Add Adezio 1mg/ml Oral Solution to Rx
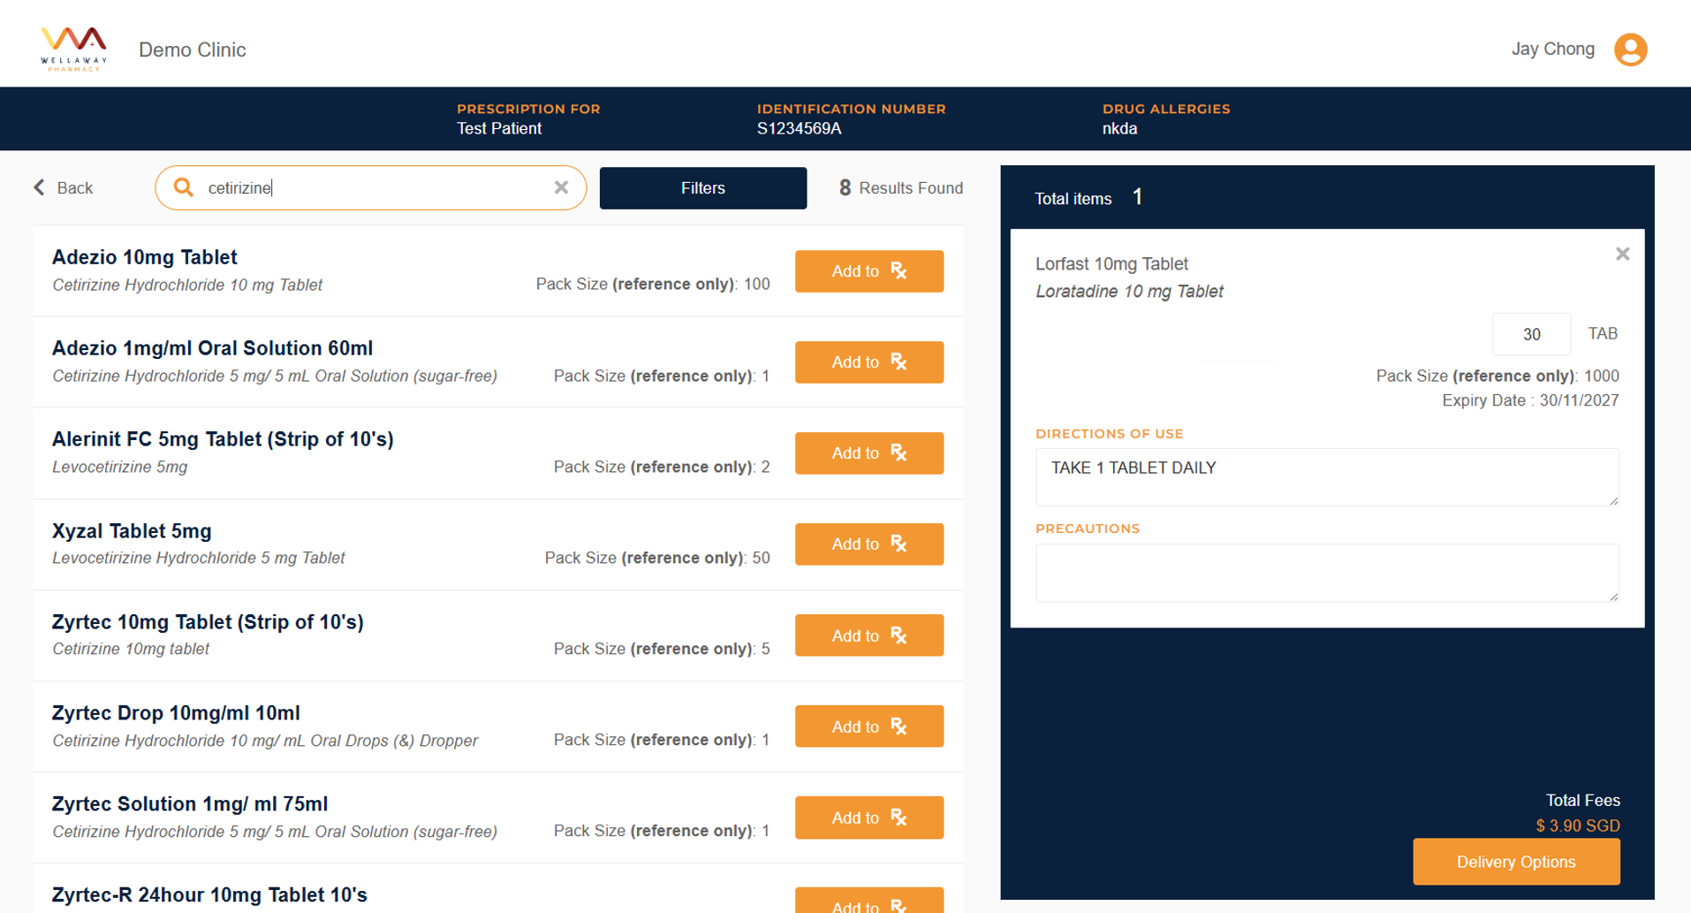 [x=868, y=362]
